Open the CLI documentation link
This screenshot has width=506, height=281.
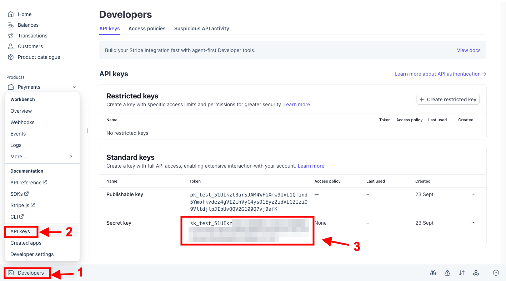pos(17,217)
